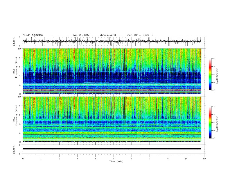The width and height of the screenshot is (230, 178).
Task: Click the ch.2 frequency axis "10" tick label
Action: pos(20,97)
